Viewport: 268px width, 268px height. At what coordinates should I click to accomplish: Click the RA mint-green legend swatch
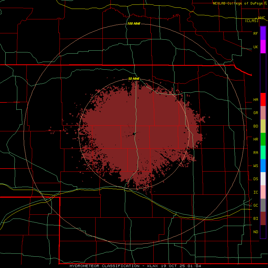[x=263, y=152]
